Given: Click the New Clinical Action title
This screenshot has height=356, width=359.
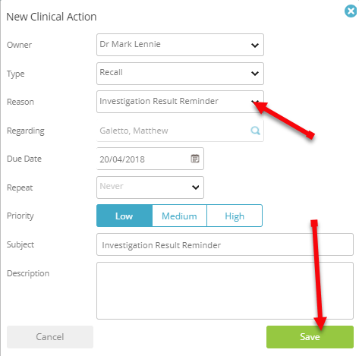Looking at the screenshot, I should point(52,17).
